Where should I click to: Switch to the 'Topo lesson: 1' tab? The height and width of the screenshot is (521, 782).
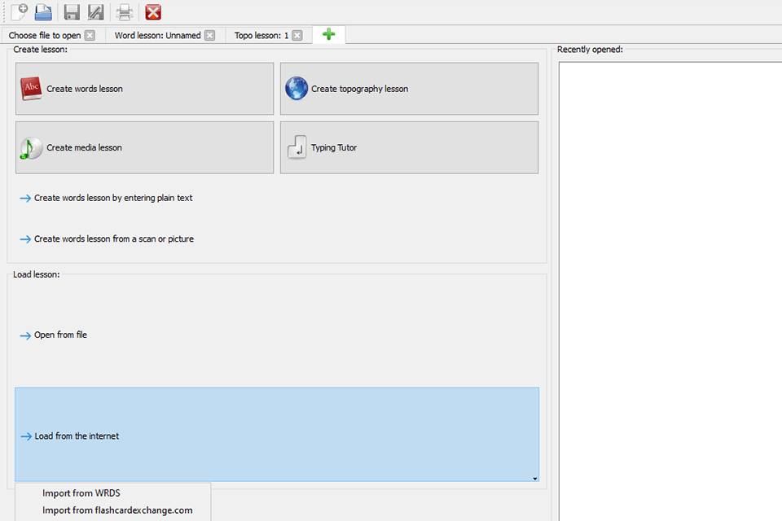(x=261, y=35)
